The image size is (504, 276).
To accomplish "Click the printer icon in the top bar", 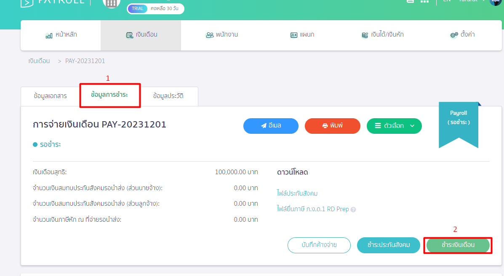I will [411, 2].
